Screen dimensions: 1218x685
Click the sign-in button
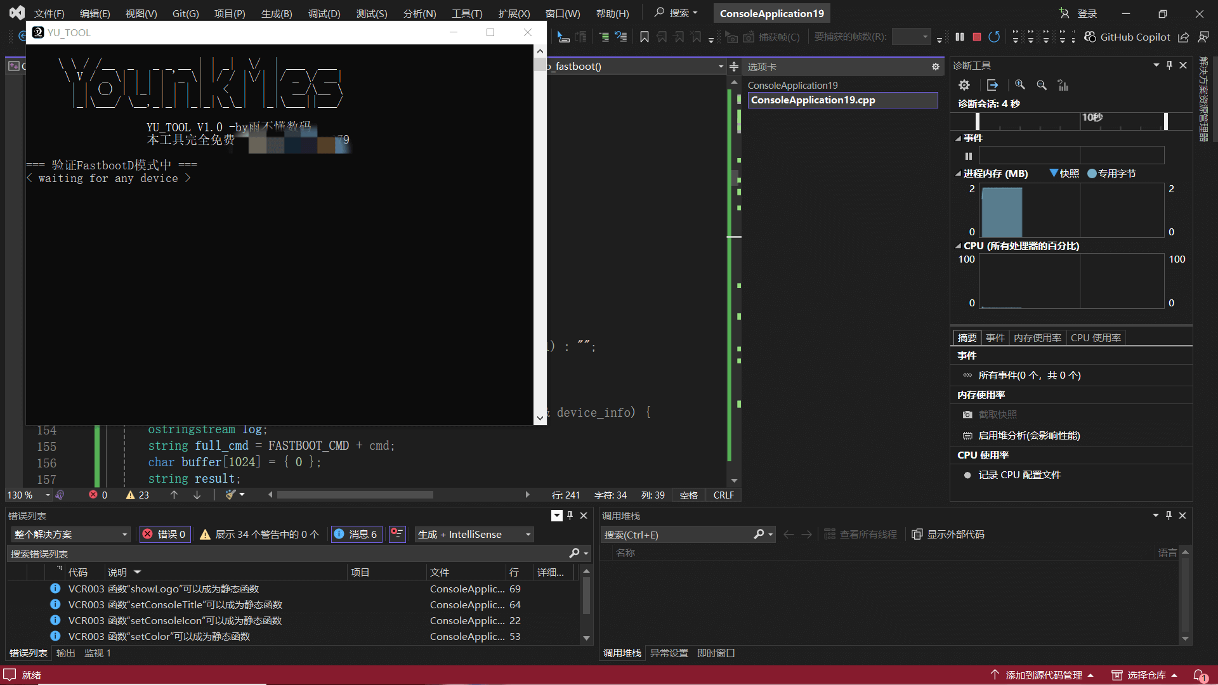(x=1078, y=13)
